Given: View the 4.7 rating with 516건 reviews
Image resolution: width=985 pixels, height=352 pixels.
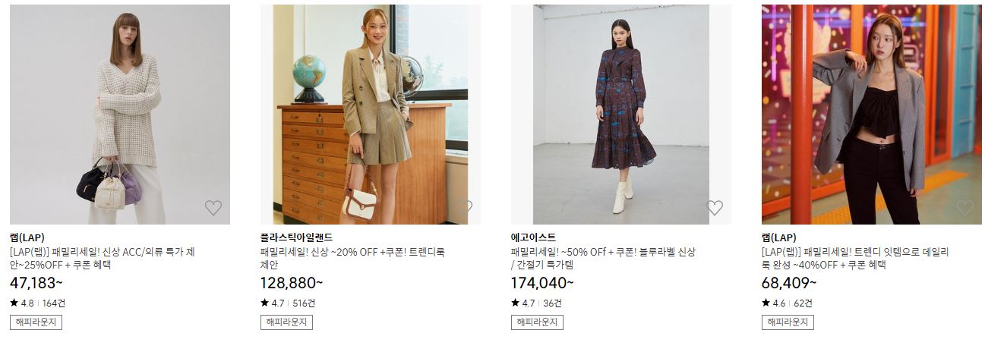Looking at the screenshot, I should [288, 303].
